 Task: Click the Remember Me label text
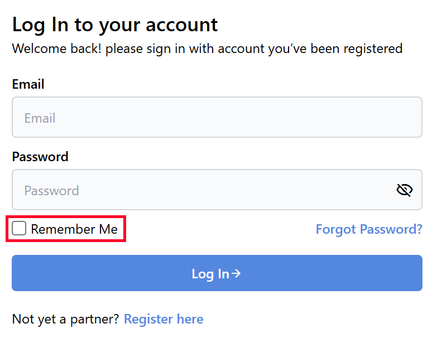point(74,229)
